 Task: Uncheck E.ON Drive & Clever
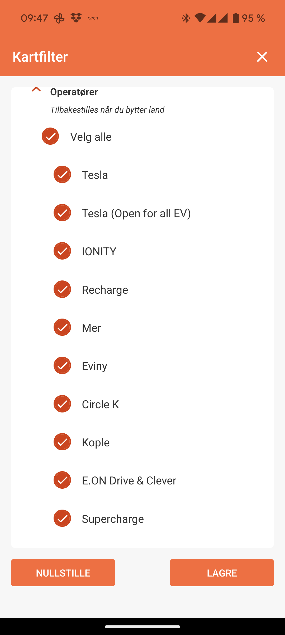point(62,480)
